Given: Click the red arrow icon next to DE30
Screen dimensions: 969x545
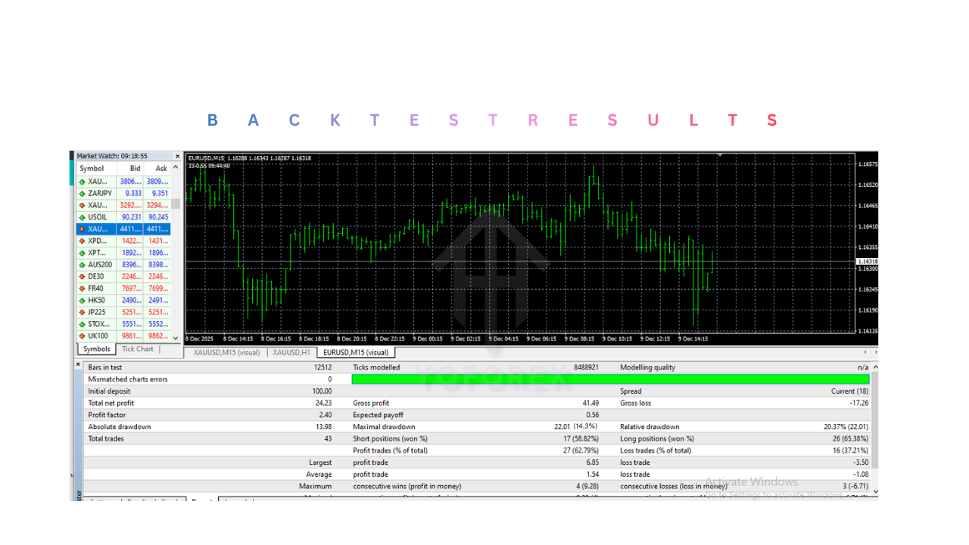Looking at the screenshot, I should (83, 276).
